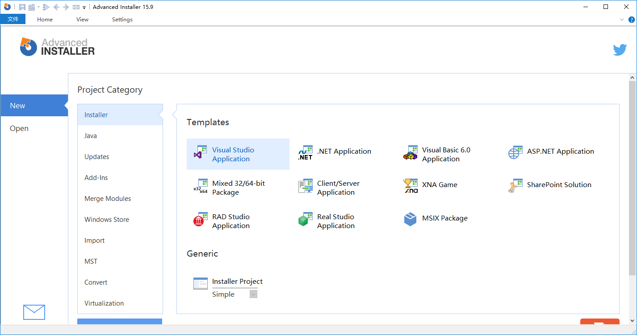Select the MST project category
The height and width of the screenshot is (335, 637).
click(x=120, y=261)
